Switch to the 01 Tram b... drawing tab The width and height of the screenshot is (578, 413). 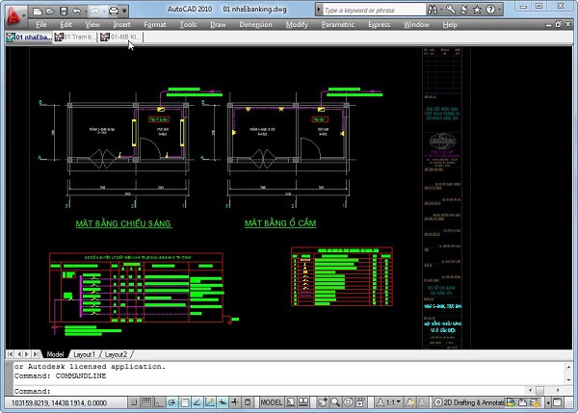[75, 38]
